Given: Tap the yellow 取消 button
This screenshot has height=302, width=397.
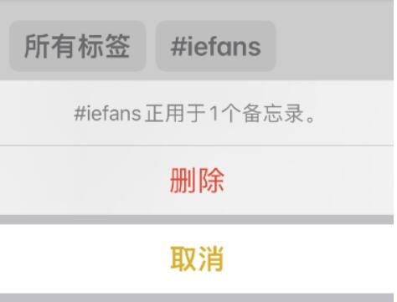Looking at the screenshot, I should pyautogui.click(x=197, y=258).
